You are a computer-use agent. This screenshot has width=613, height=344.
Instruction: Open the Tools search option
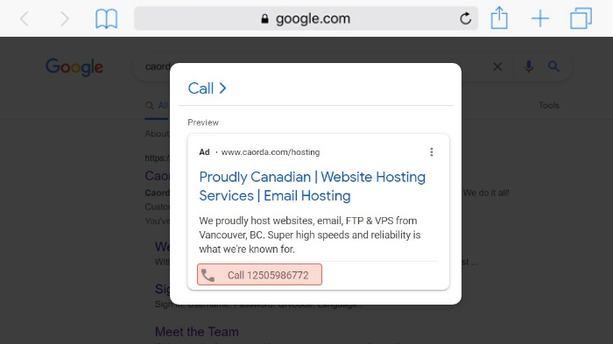click(x=549, y=105)
